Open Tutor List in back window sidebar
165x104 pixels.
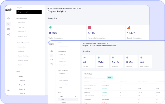pos(21,27)
